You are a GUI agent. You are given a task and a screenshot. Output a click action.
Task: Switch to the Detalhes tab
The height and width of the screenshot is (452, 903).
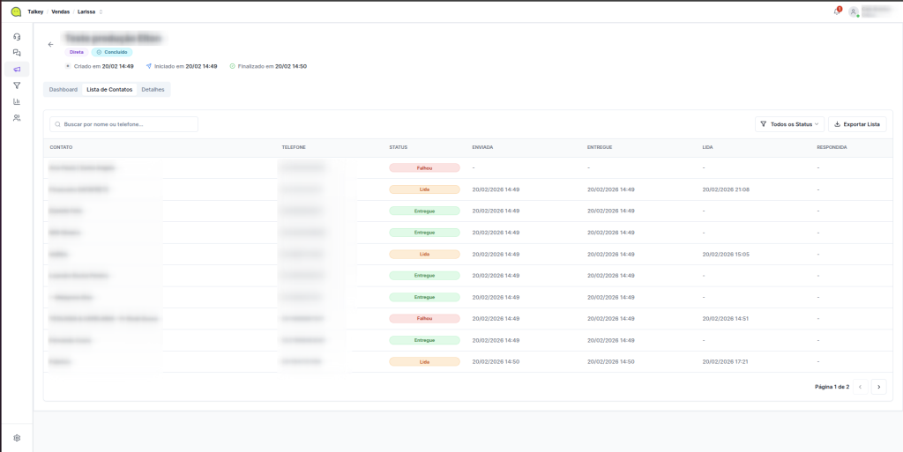(153, 90)
